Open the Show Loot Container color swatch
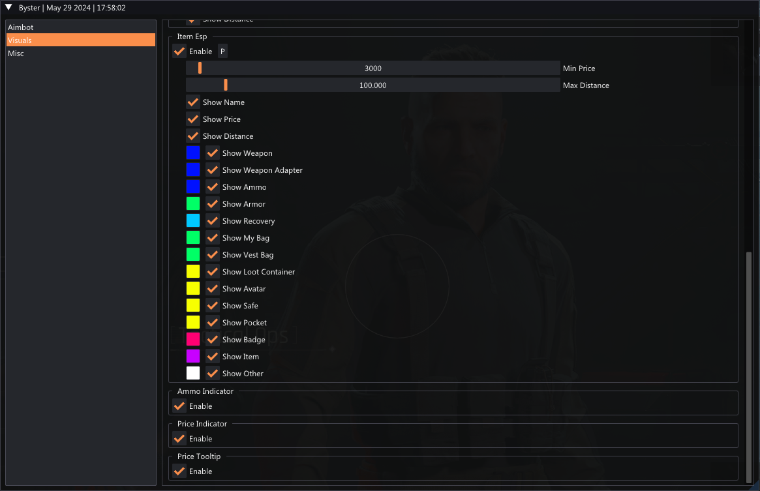 coord(193,272)
